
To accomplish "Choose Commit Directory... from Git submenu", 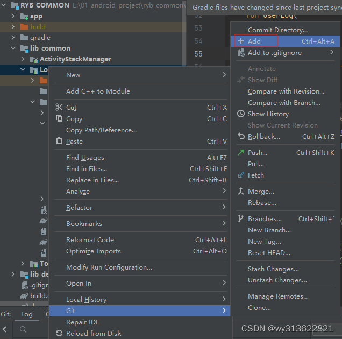I will click(x=285, y=30).
